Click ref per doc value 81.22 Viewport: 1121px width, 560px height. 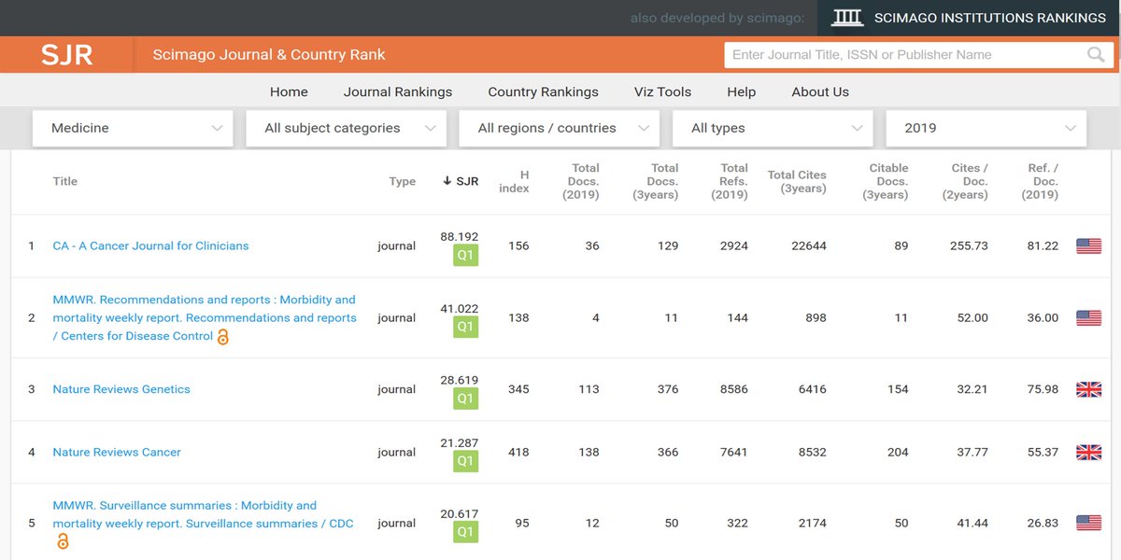tap(1043, 246)
